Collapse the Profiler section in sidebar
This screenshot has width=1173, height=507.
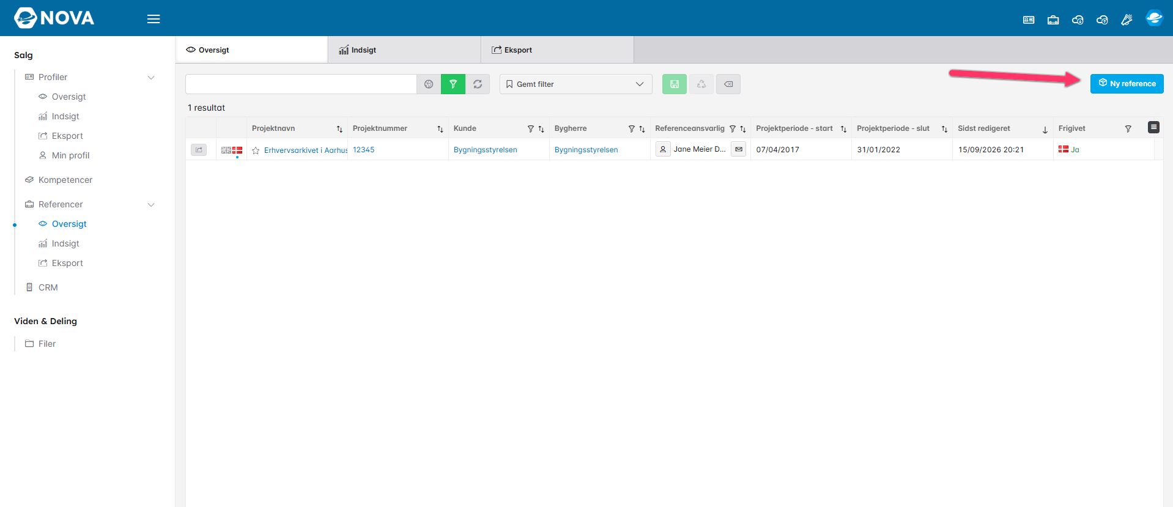tap(151, 77)
